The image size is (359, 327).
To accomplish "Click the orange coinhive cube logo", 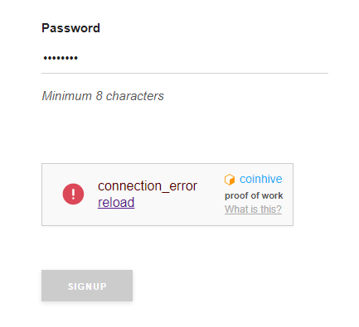I will [x=230, y=180].
